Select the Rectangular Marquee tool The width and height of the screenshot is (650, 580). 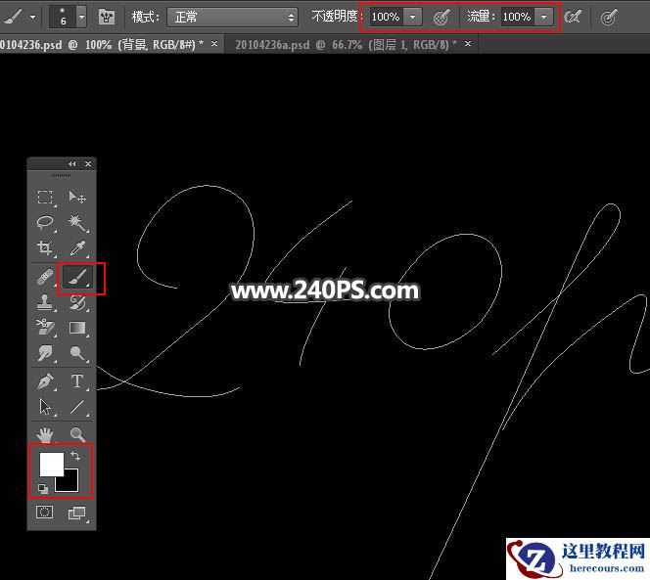[45, 198]
